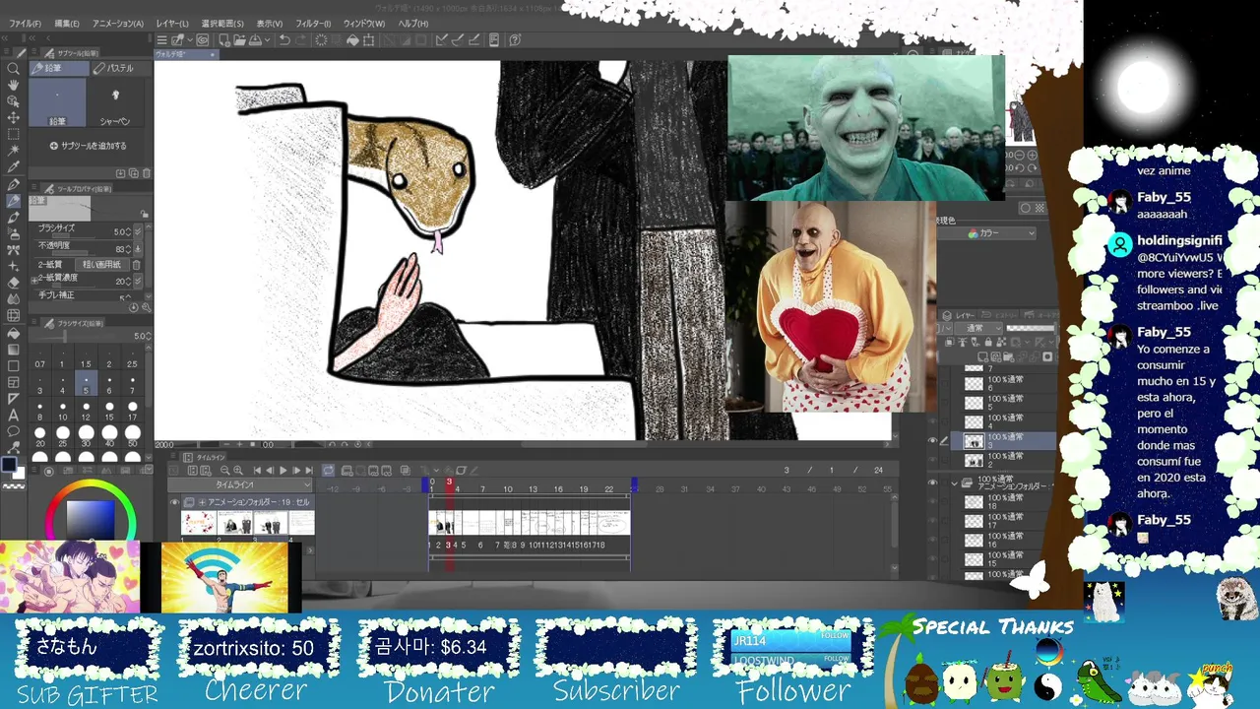Expand the save options dropdown arrow
This screenshot has height=709, width=1260.
click(x=267, y=40)
